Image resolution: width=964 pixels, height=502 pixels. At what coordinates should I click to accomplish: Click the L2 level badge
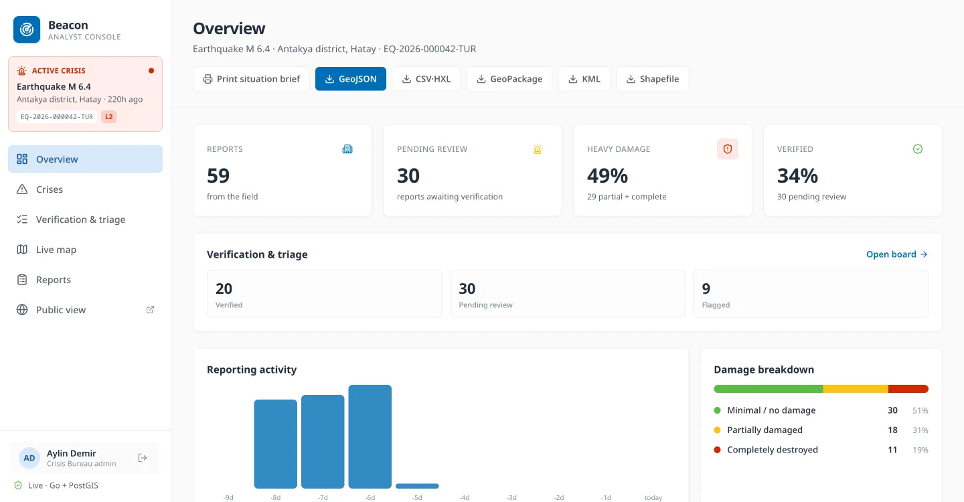[108, 116]
